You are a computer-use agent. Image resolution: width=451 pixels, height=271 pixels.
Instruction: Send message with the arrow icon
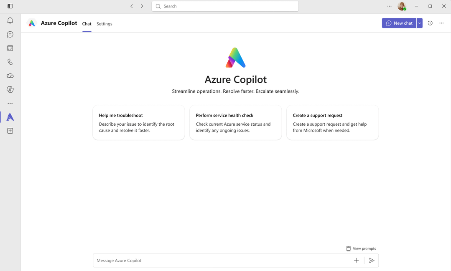372,261
